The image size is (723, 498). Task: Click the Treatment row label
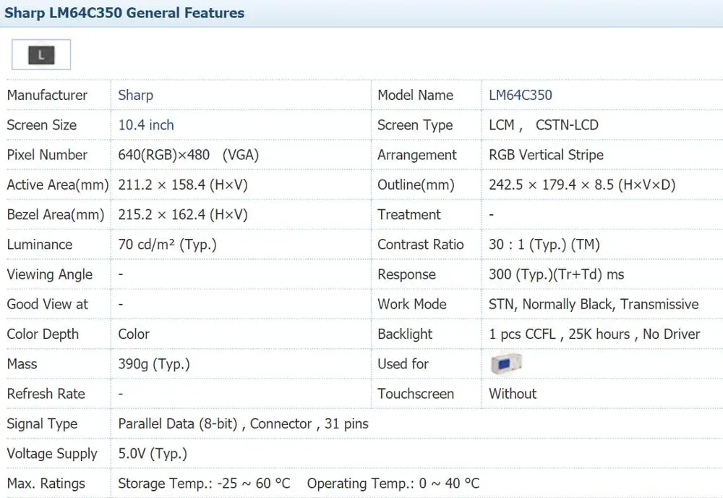point(409,214)
